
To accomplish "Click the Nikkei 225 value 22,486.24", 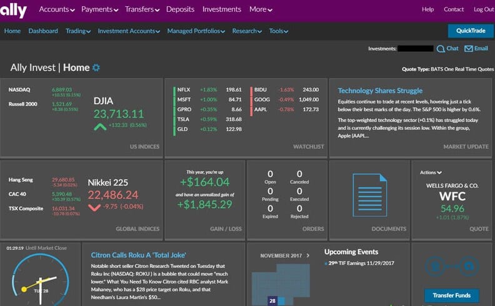I will (113, 195).
